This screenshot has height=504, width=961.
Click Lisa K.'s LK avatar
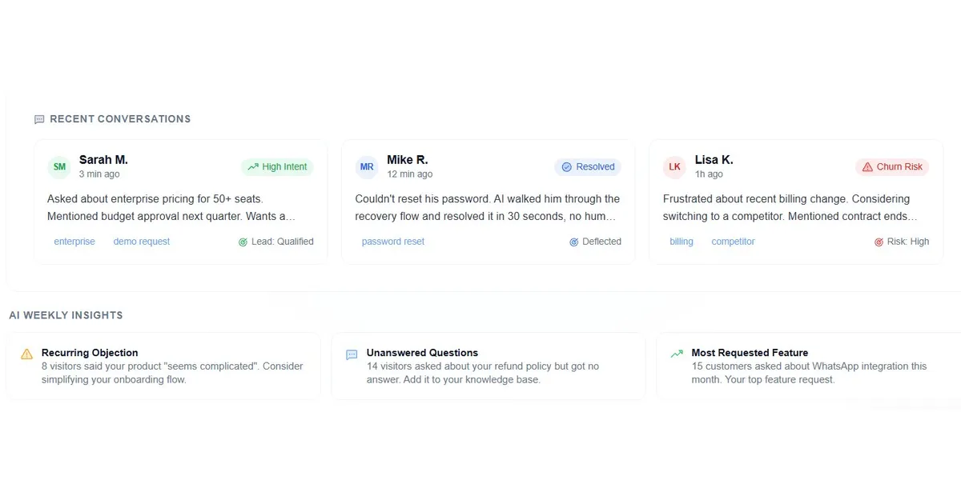[675, 166]
